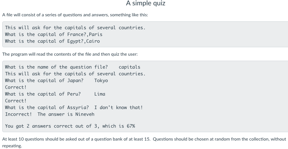The height and width of the screenshot is (149, 288).
Task: Click the word 'capitals' after the file name prompt
Action: click(x=130, y=67)
